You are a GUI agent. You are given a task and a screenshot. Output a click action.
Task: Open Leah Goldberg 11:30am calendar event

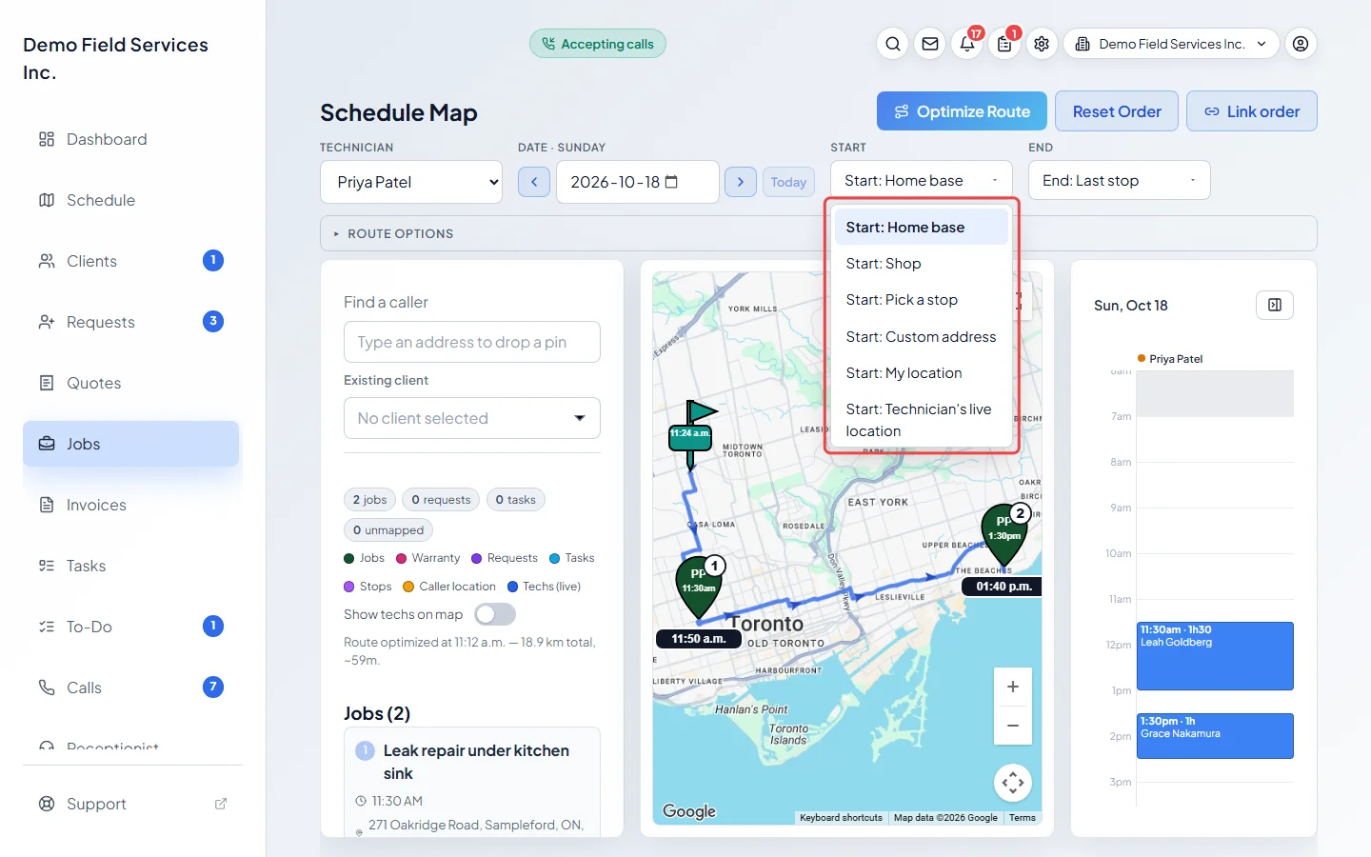tap(1215, 656)
